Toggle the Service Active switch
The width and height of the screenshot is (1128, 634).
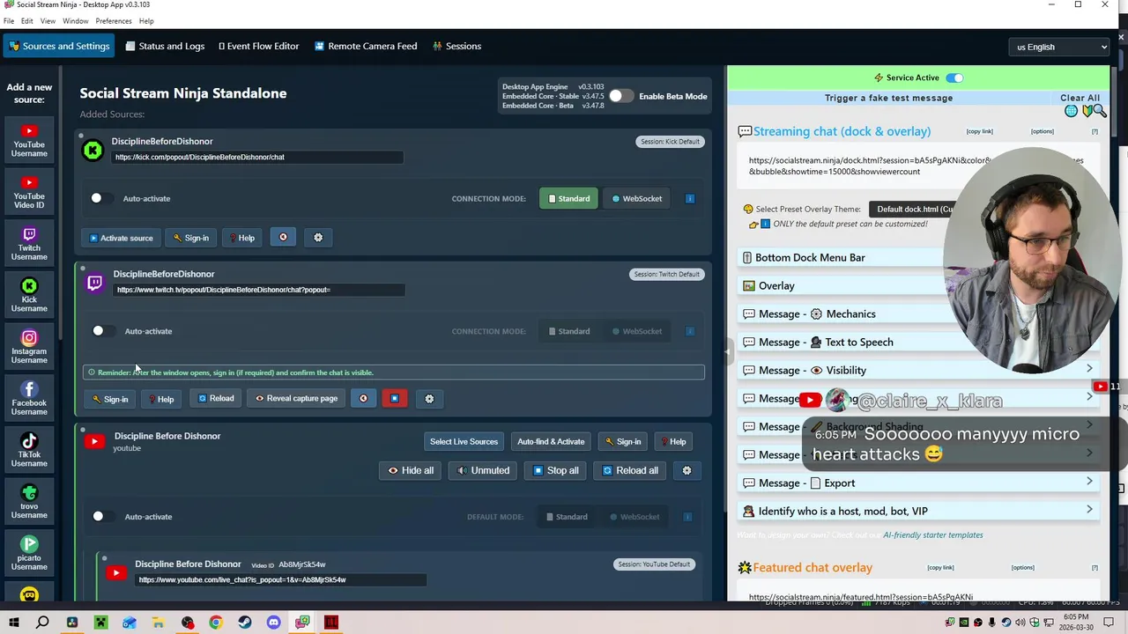954,77
